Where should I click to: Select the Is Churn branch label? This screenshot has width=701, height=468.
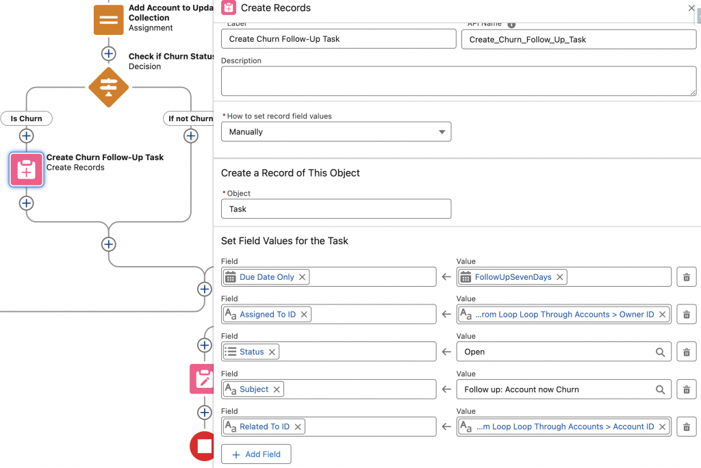pyautogui.click(x=27, y=118)
